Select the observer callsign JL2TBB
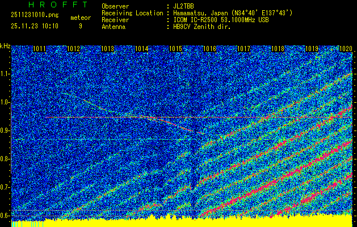The image size is (357, 227). (185, 6)
